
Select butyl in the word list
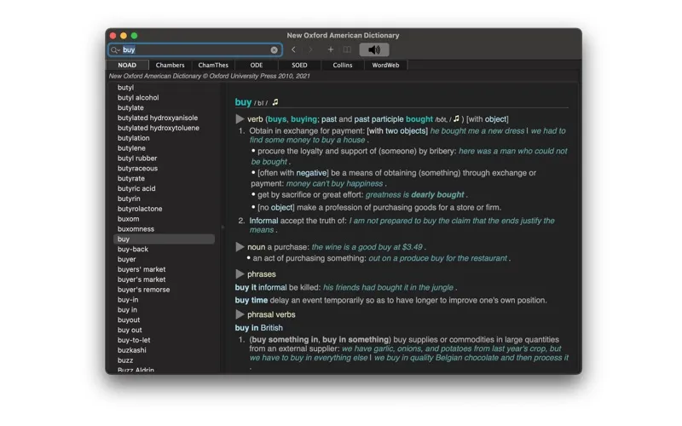pyautogui.click(x=125, y=88)
